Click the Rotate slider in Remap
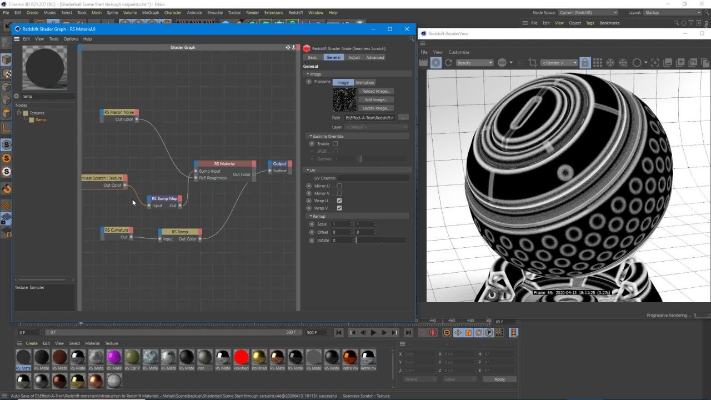The height and width of the screenshot is (400, 711). (x=380, y=241)
